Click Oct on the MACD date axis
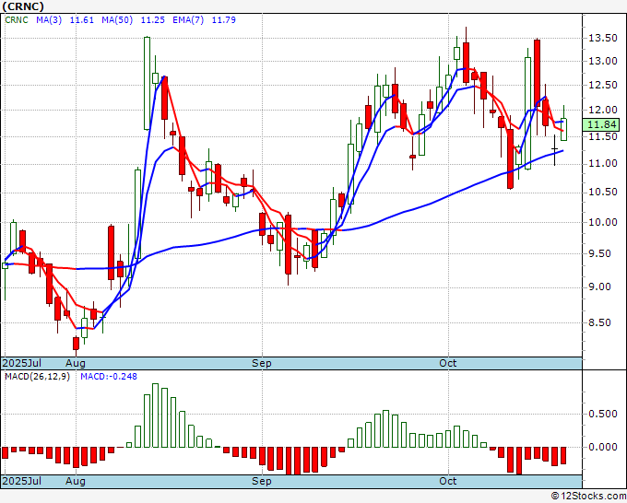627x503 pixels. click(448, 481)
